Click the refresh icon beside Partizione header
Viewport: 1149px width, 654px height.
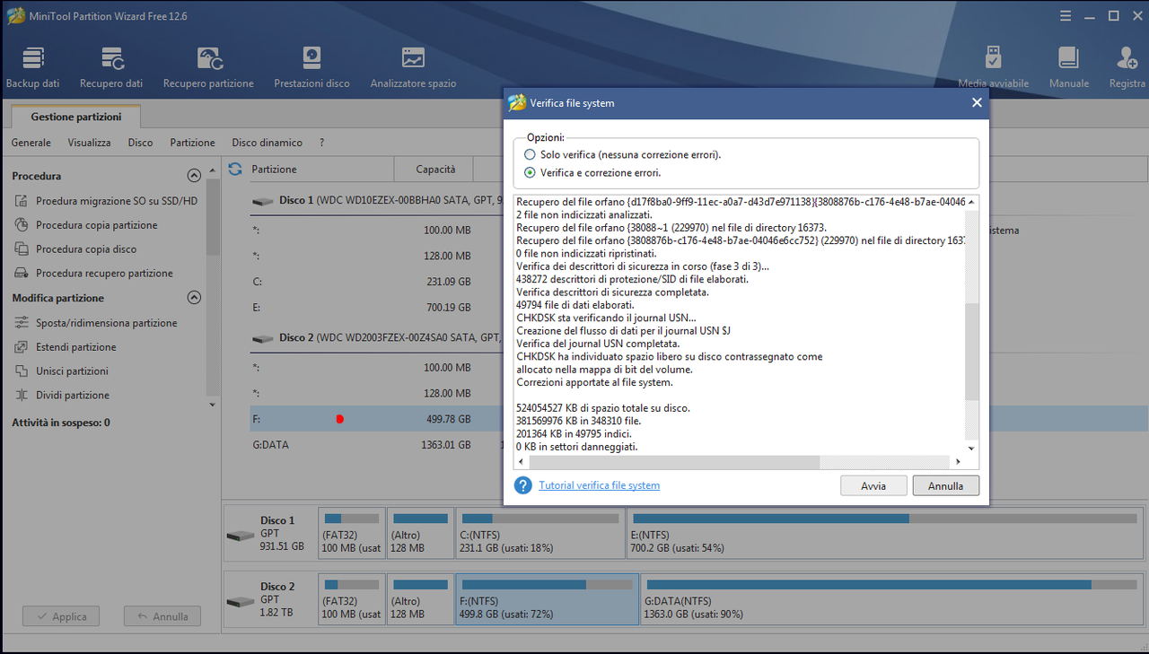click(235, 169)
